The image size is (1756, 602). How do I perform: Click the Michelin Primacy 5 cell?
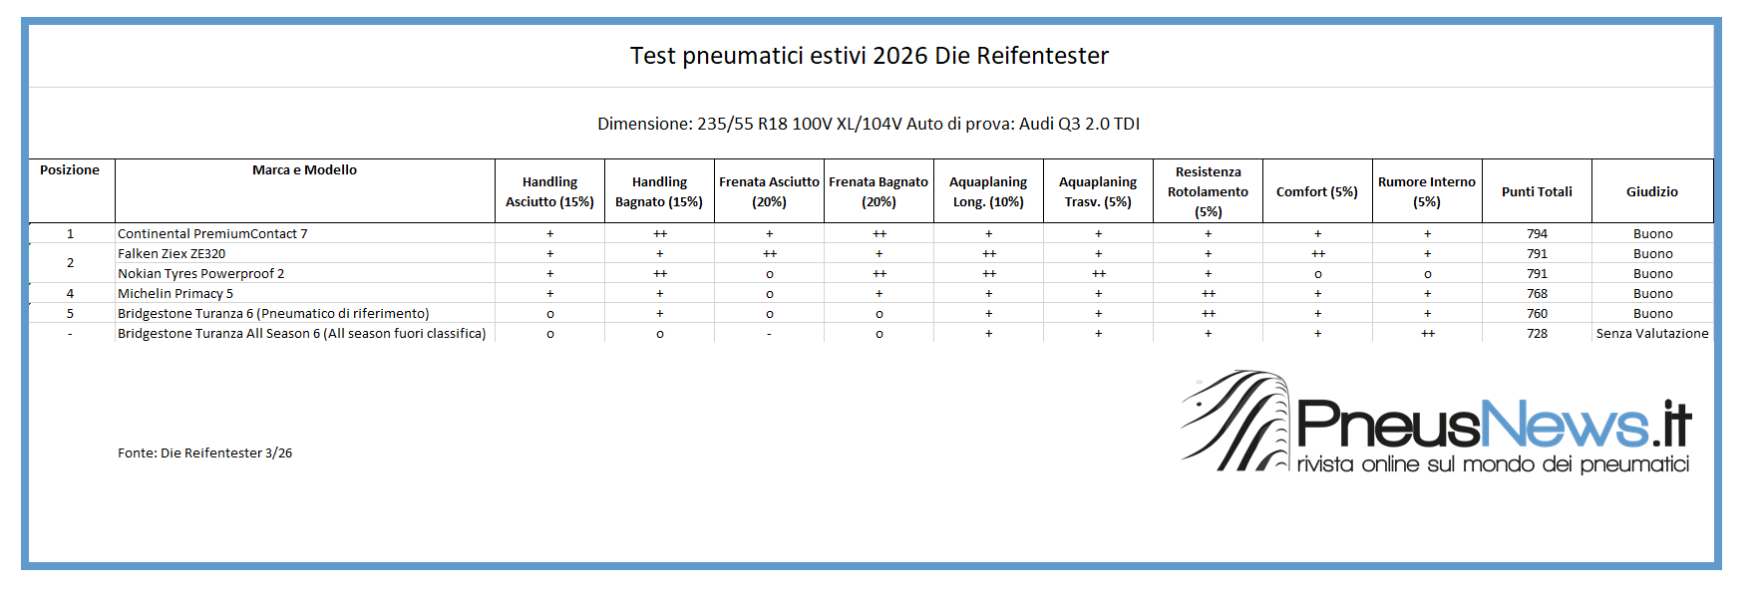point(176,294)
